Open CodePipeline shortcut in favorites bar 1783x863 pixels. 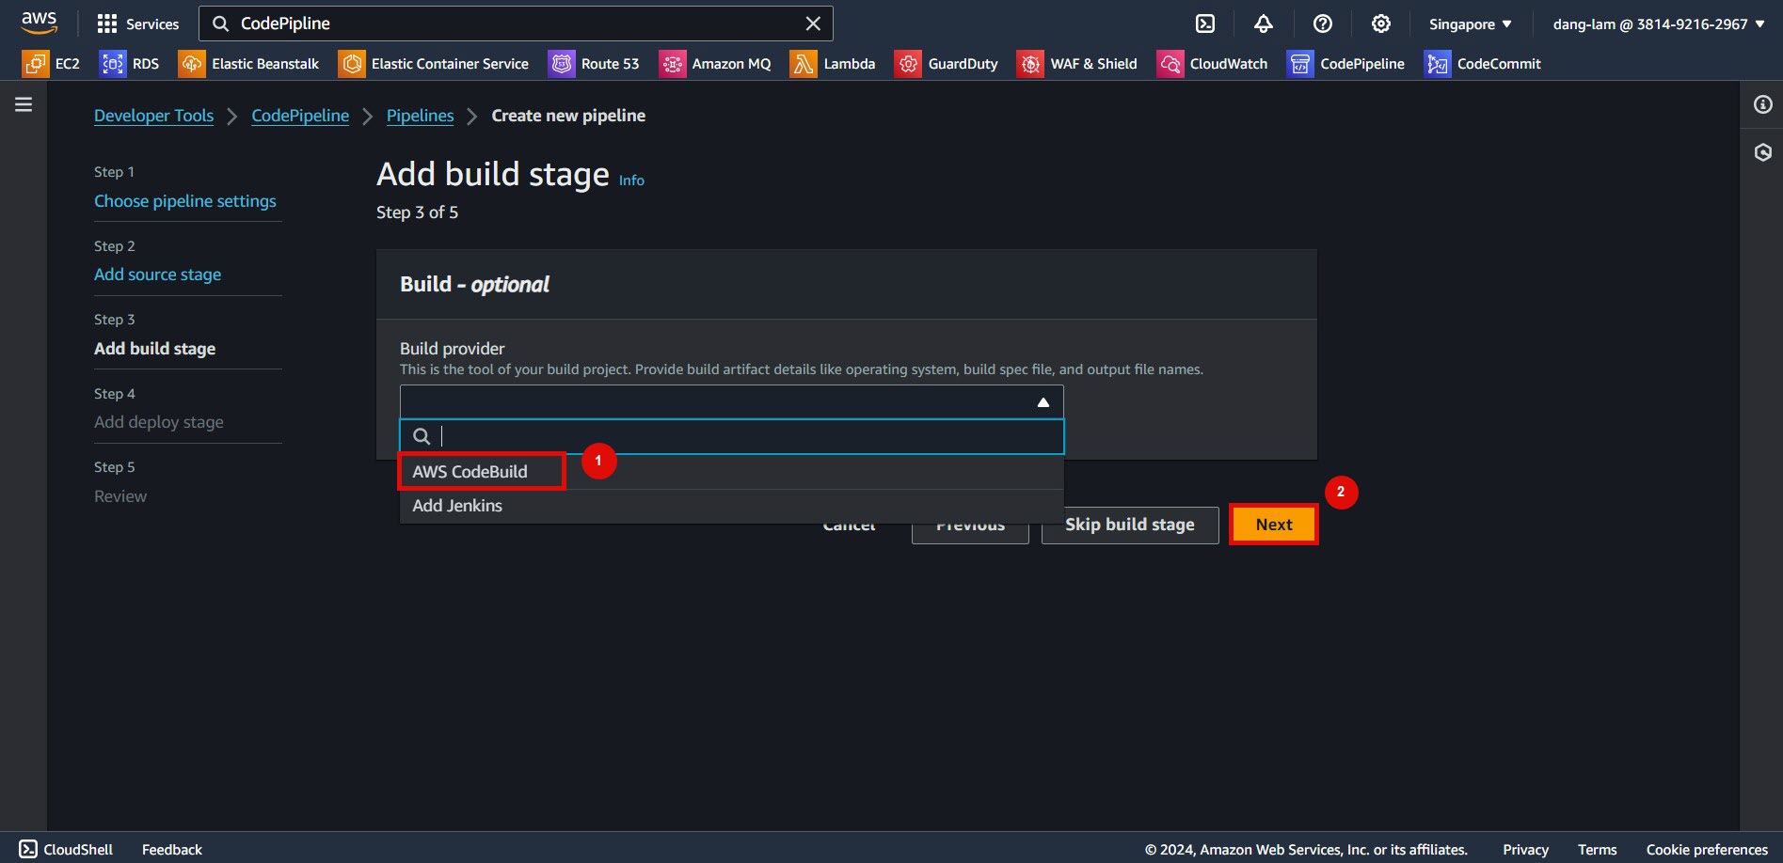(x=1346, y=63)
